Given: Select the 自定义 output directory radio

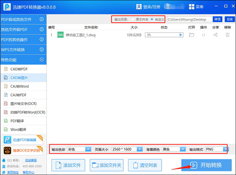Looking at the screenshot, I should [152, 19].
